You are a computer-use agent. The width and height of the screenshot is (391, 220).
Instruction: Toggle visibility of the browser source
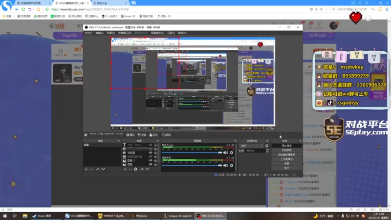click(x=151, y=153)
